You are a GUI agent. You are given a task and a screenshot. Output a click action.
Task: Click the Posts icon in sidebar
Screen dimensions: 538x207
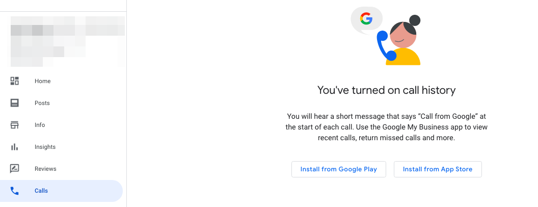(15, 103)
